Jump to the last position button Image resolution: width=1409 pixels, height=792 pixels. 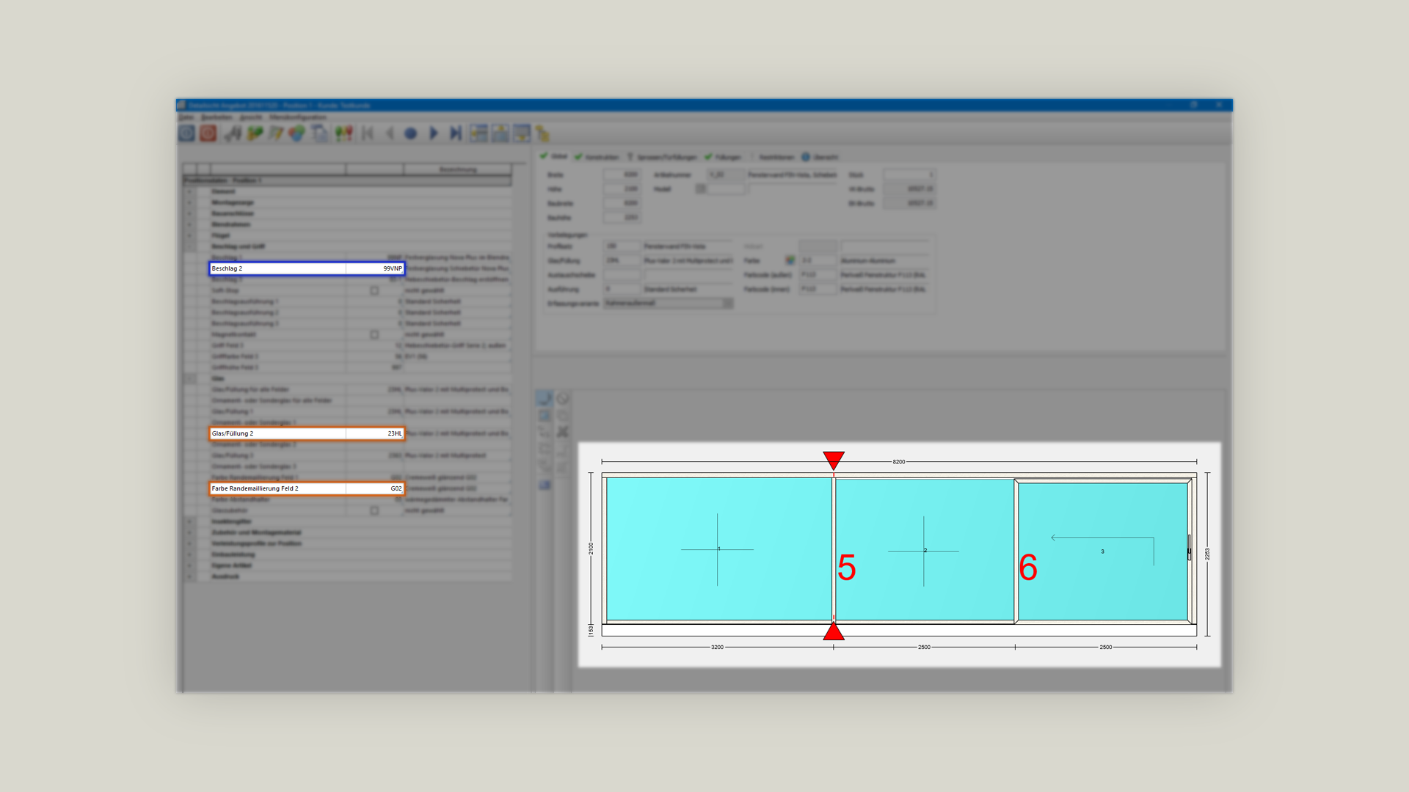point(456,133)
